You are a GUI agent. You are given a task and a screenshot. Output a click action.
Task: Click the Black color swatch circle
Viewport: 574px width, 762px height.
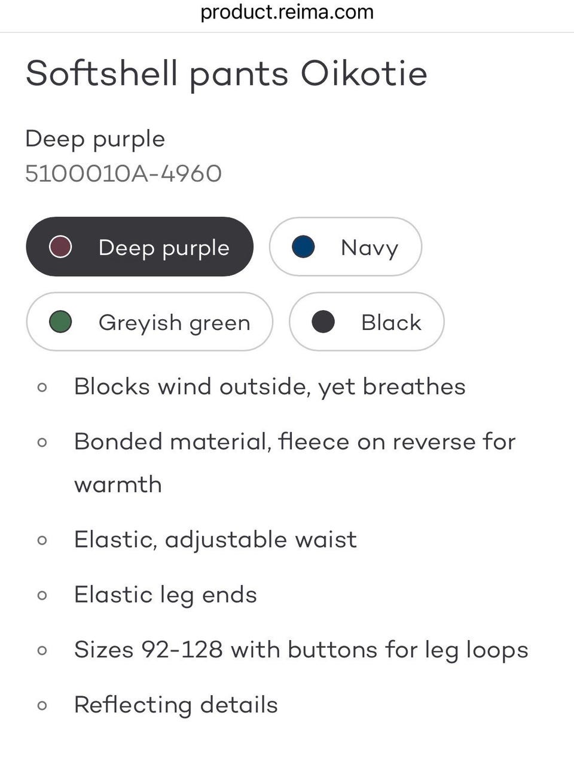tap(323, 322)
